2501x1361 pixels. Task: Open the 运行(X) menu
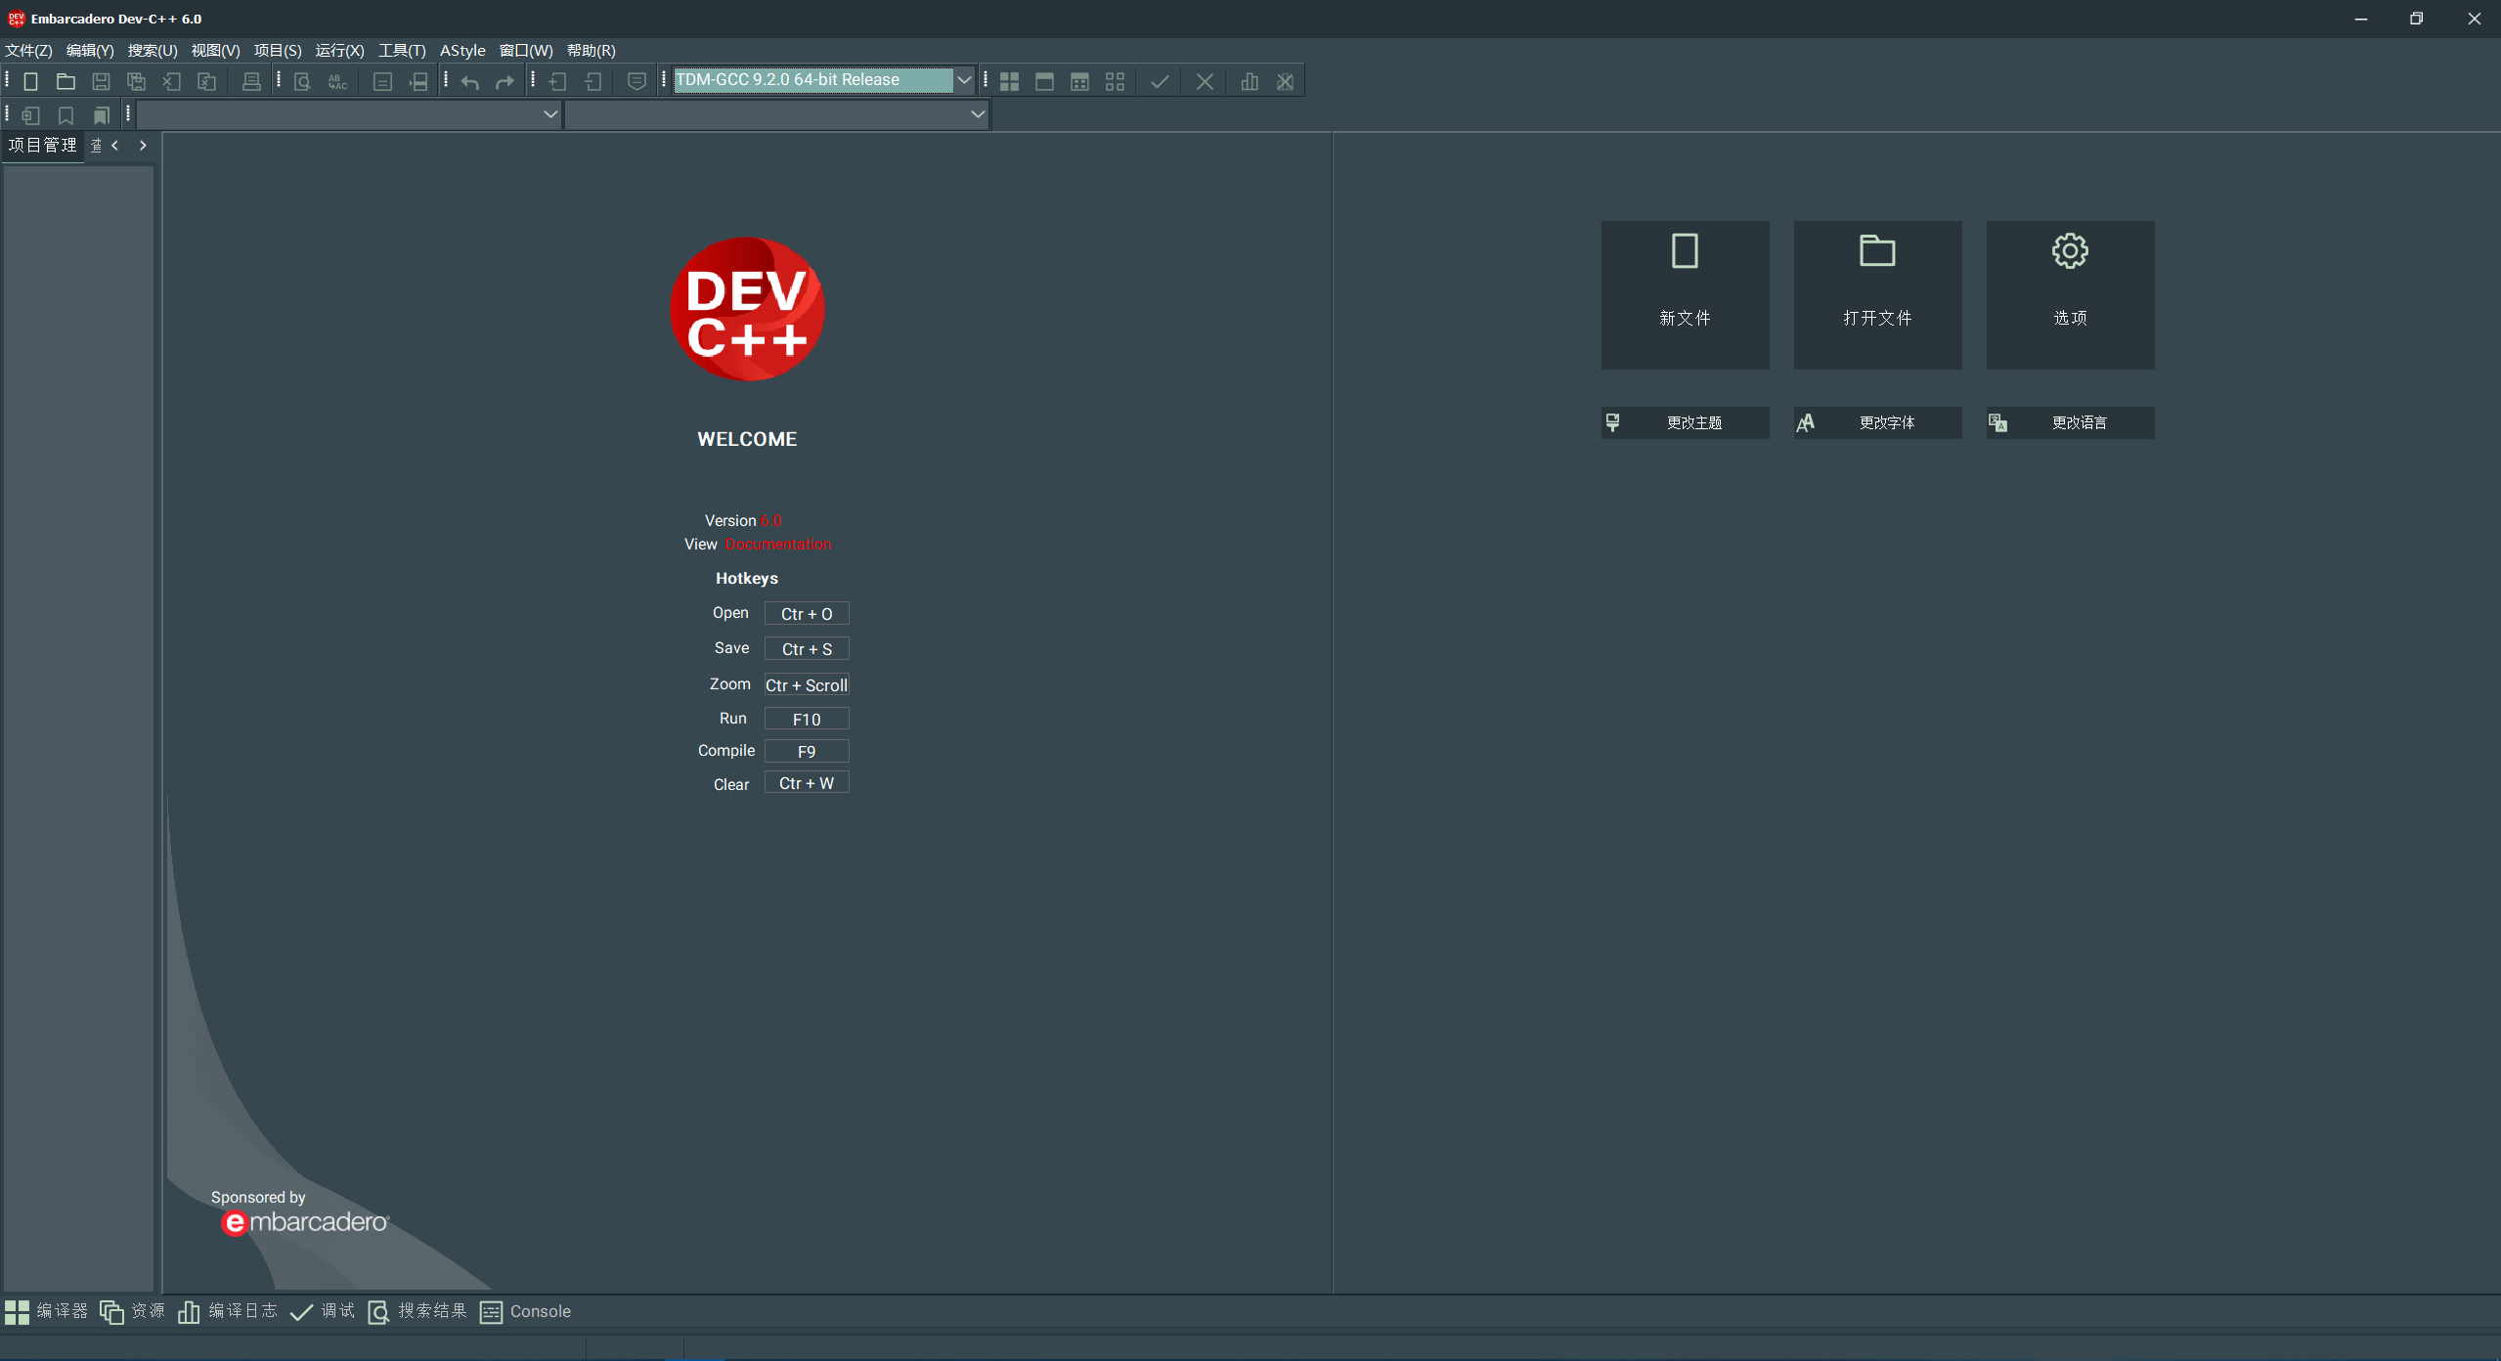tap(339, 51)
